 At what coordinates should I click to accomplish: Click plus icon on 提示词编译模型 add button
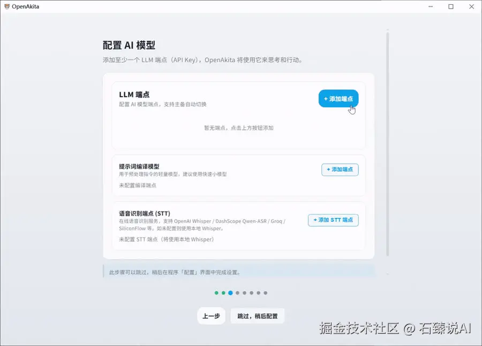(x=328, y=169)
